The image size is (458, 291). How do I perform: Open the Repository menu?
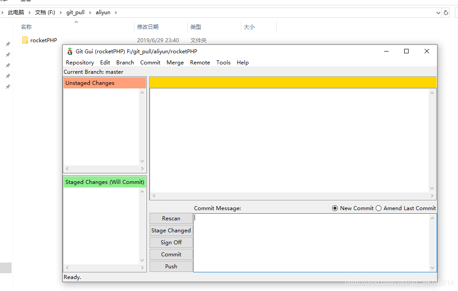80,62
